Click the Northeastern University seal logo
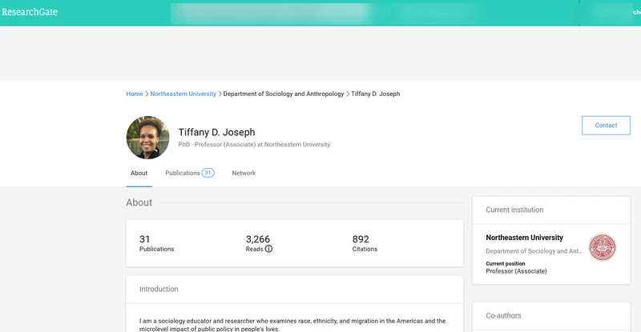The image size is (641, 332). (x=603, y=247)
